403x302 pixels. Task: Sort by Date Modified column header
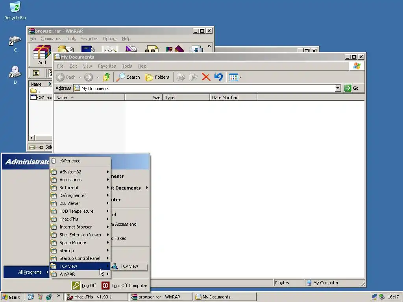233,98
